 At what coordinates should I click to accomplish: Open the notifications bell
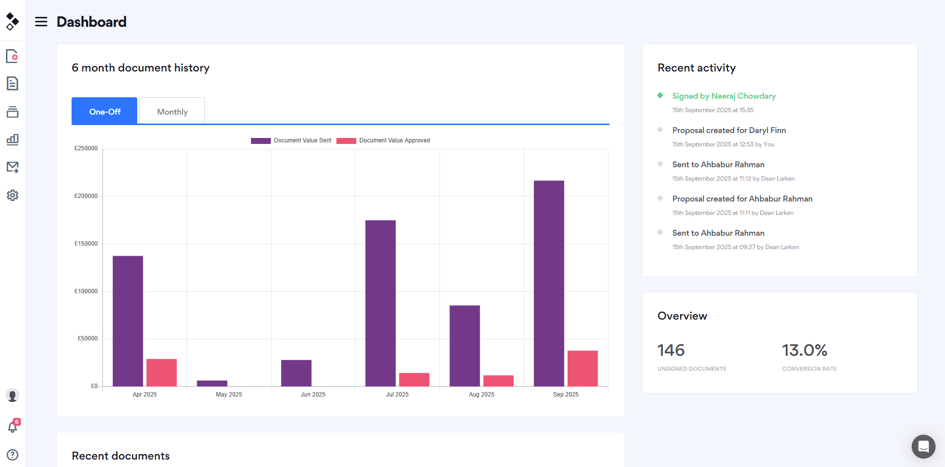pyautogui.click(x=12, y=427)
